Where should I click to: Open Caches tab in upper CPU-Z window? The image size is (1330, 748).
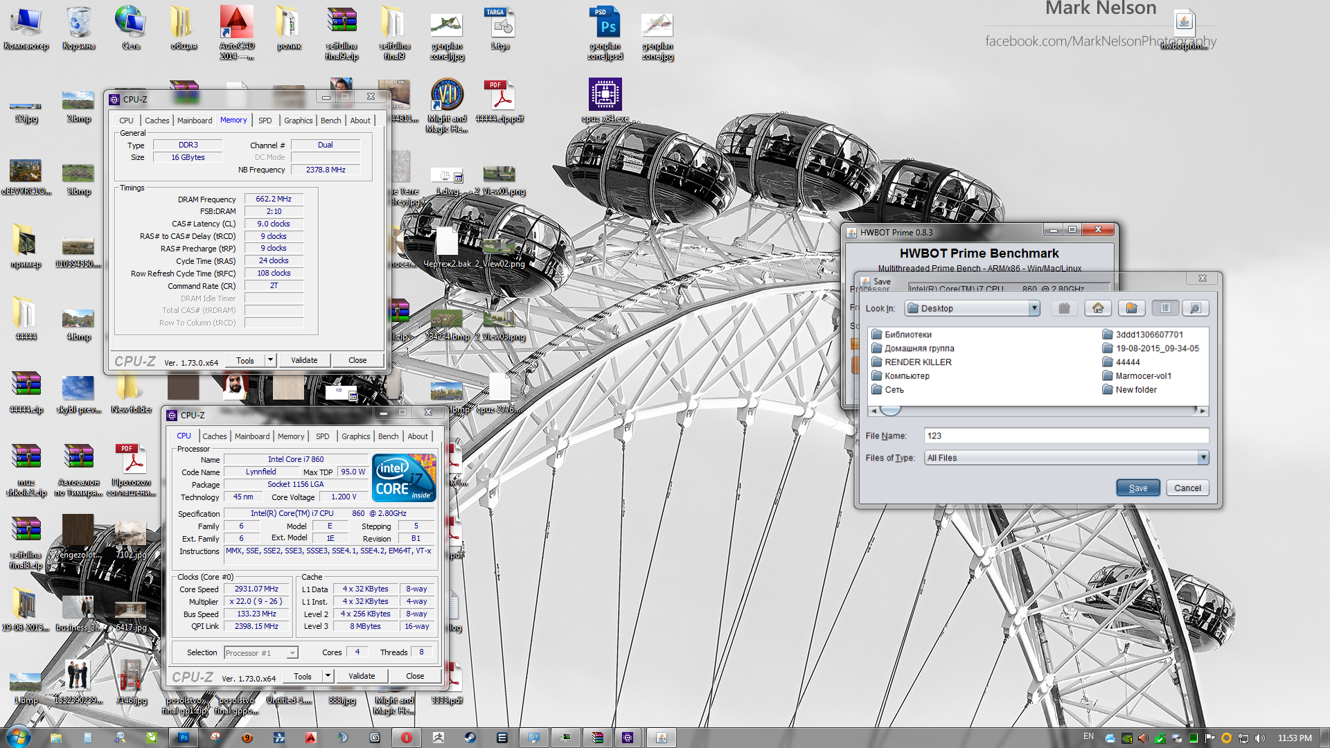(157, 121)
